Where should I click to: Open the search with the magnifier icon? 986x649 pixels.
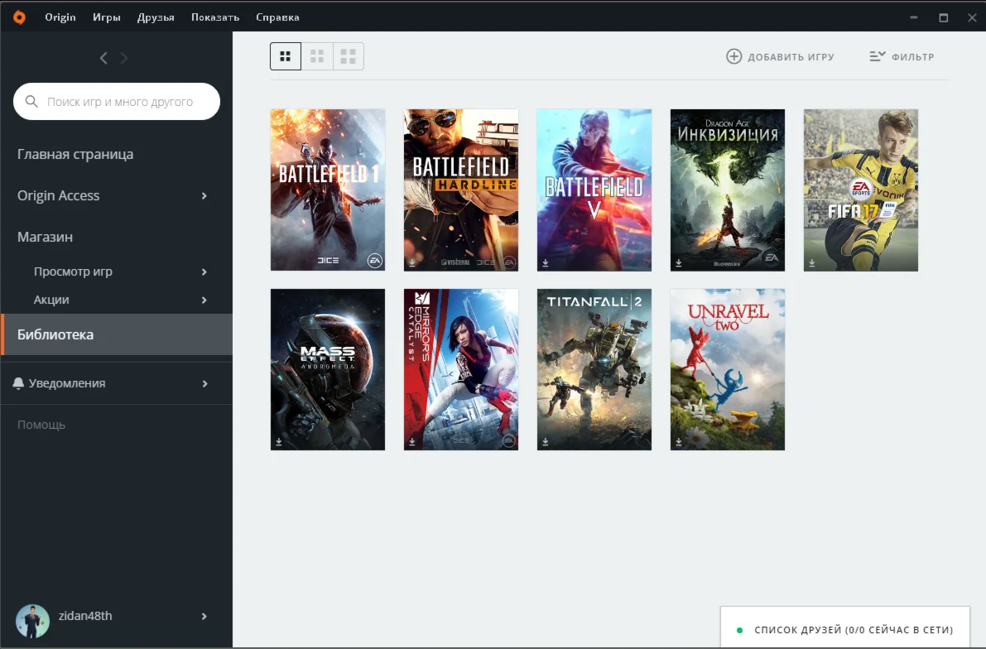(x=31, y=101)
